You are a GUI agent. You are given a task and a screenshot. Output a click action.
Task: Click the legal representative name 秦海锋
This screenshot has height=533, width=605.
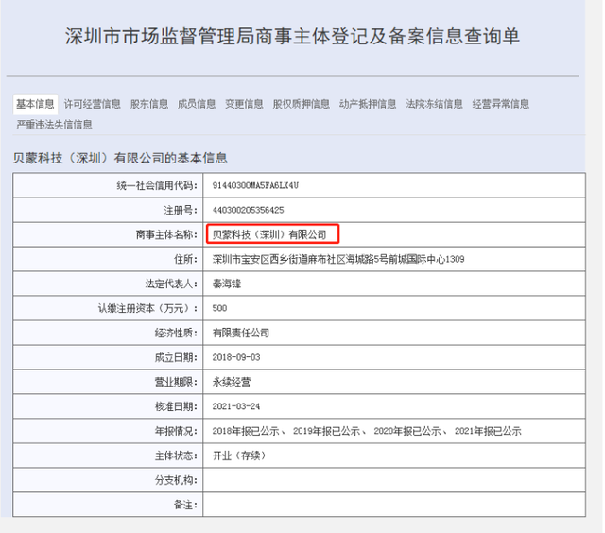point(226,284)
